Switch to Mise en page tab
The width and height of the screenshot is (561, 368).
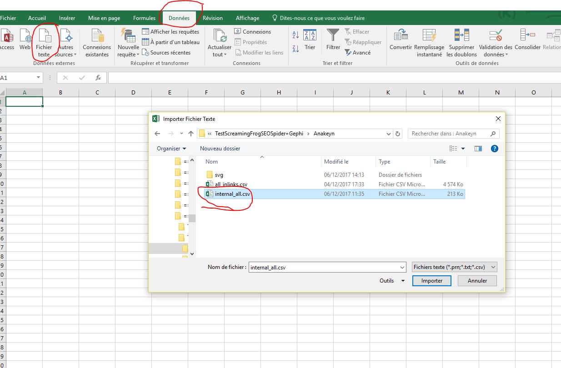pyautogui.click(x=104, y=18)
